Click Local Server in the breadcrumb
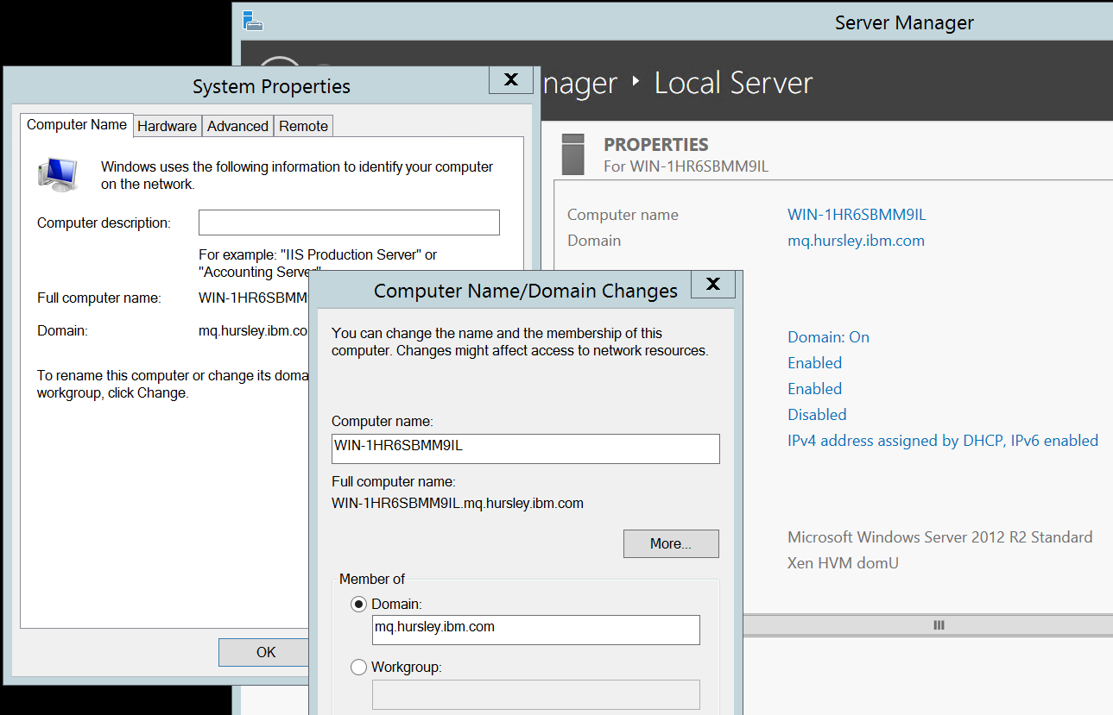Image resolution: width=1113 pixels, height=715 pixels. click(733, 84)
